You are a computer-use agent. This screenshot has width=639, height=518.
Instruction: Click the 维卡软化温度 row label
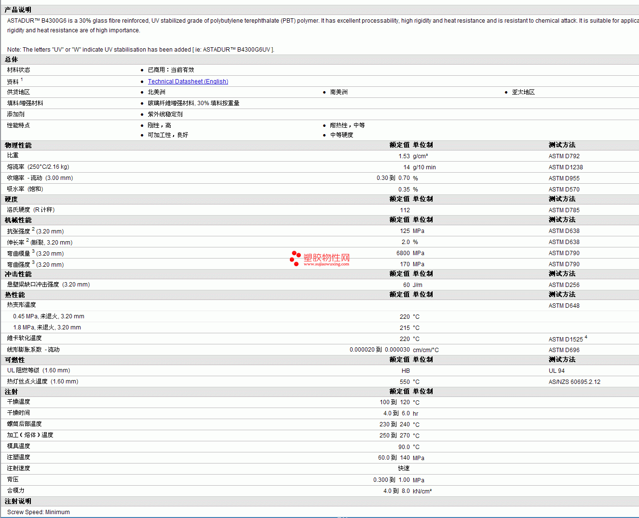pos(25,338)
